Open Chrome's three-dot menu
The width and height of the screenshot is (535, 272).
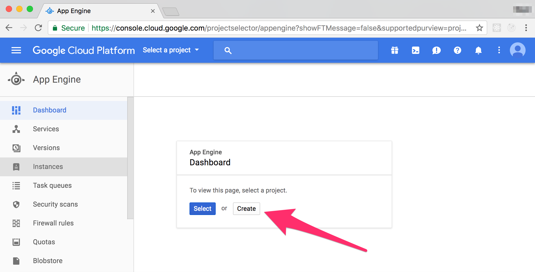point(526,28)
